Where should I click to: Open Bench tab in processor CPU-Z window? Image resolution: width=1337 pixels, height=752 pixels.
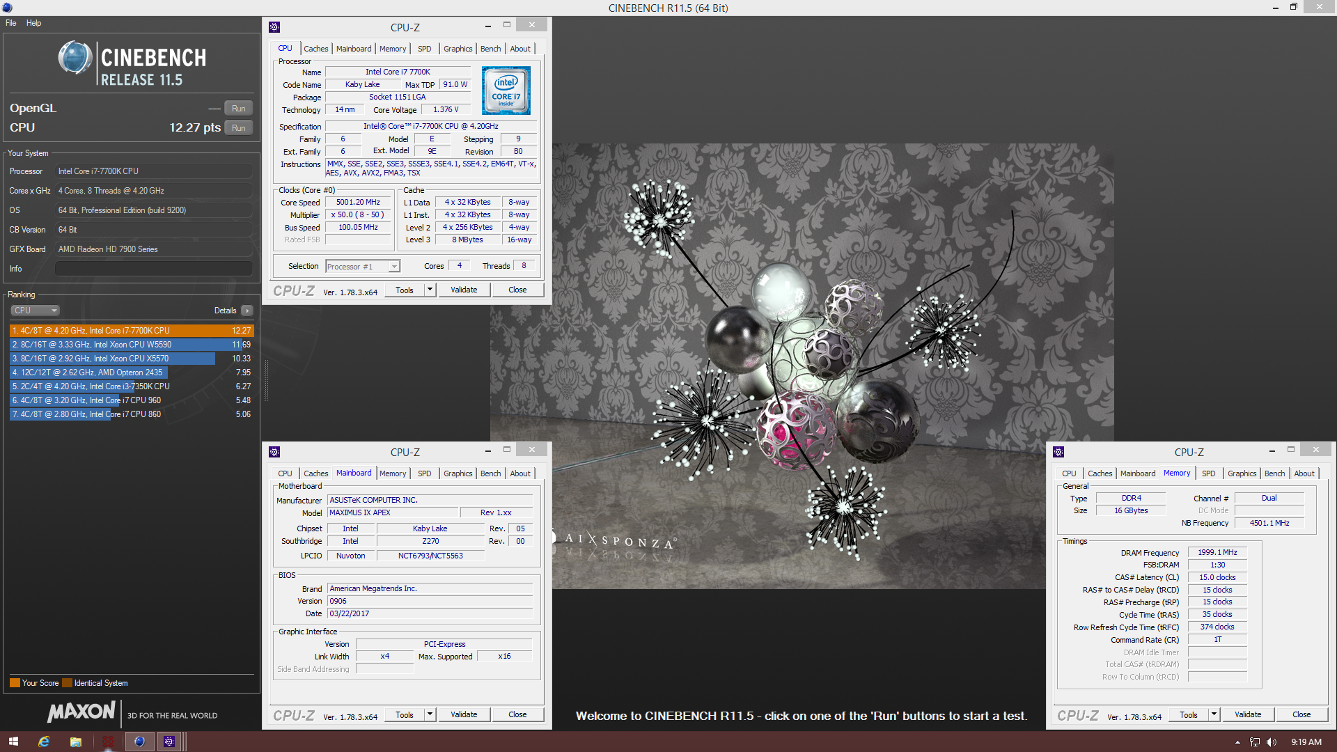coord(490,49)
